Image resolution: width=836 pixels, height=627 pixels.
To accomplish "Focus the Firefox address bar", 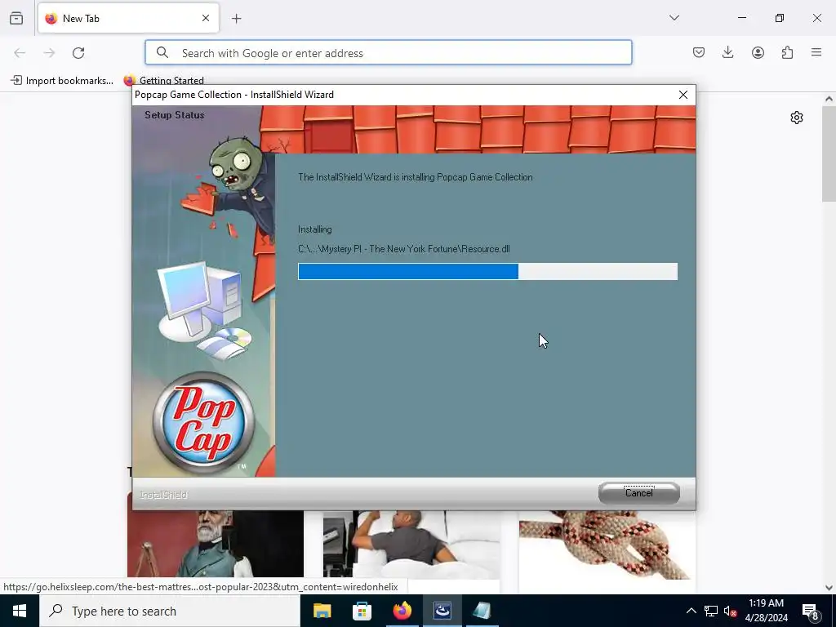I will (388, 53).
